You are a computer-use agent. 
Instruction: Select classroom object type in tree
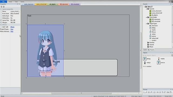coord(154,26)
